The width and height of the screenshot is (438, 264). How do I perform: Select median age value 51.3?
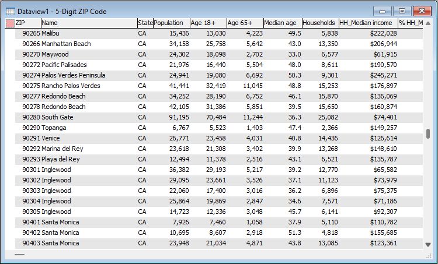tap(295, 233)
